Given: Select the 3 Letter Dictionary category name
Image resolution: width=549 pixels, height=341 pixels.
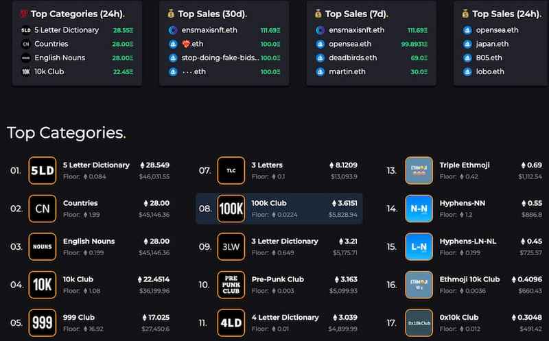Looking at the screenshot, I should click(x=285, y=242).
